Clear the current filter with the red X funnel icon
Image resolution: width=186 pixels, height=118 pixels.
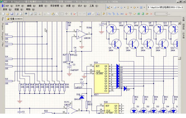(75, 14)
